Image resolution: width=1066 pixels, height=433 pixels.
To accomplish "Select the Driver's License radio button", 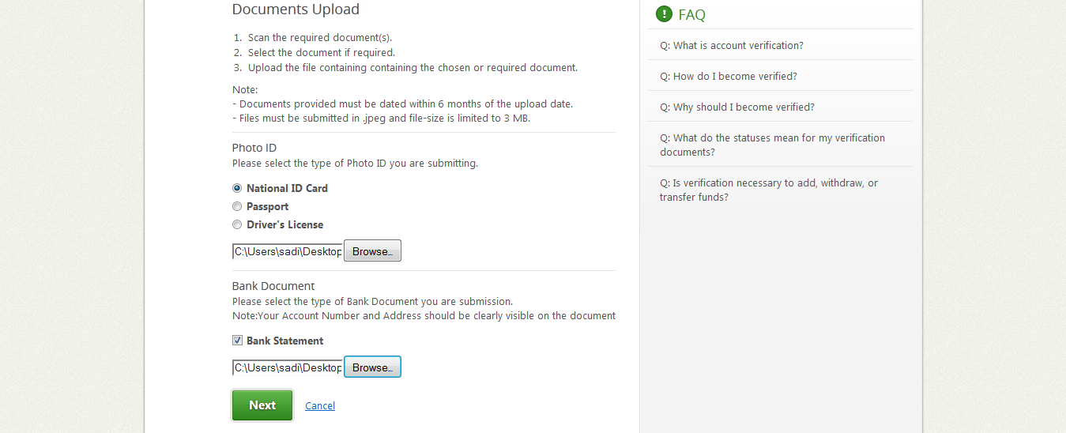I will (x=237, y=224).
